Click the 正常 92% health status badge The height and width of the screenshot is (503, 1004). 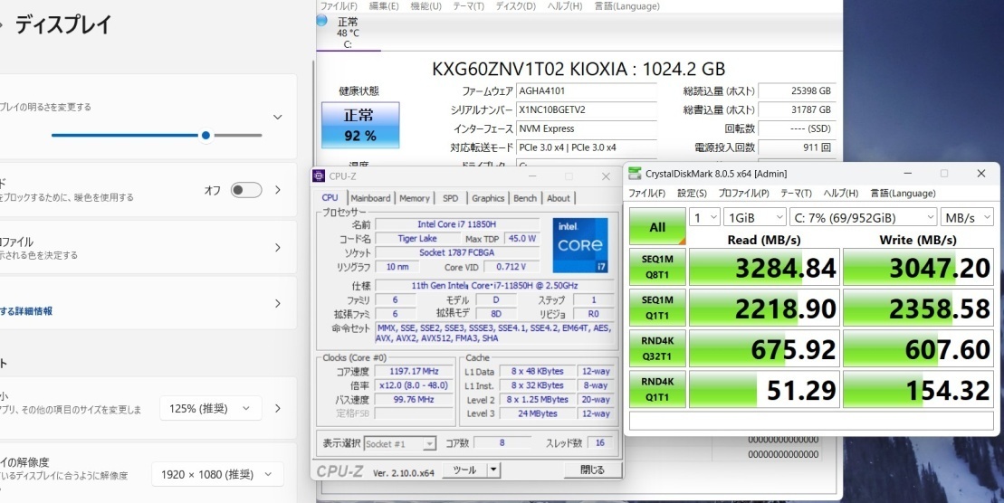[x=359, y=125]
